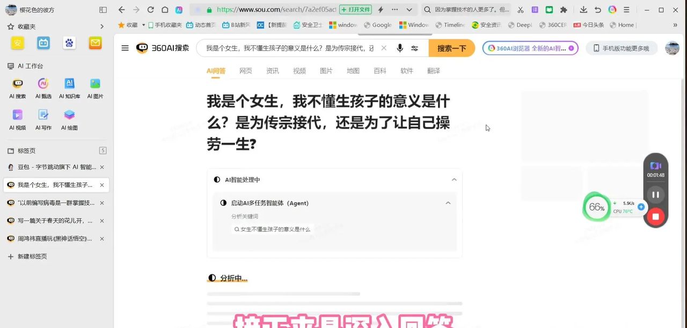Viewport: 687px width, 328px height.
Task: Pause the screen recording widget
Action: tap(655, 195)
